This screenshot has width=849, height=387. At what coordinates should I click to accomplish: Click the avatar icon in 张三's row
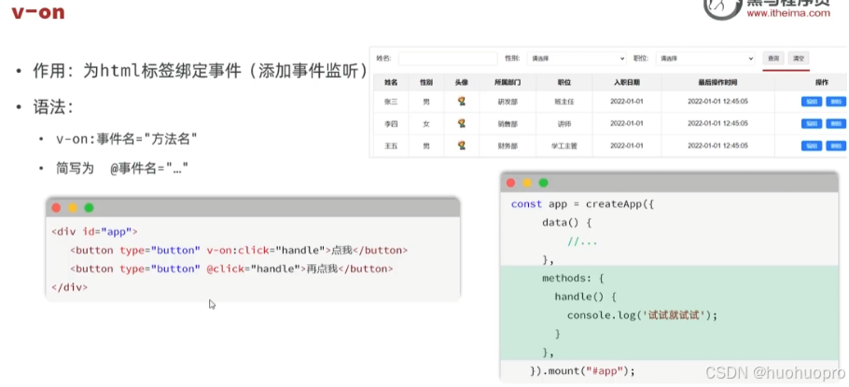(461, 102)
